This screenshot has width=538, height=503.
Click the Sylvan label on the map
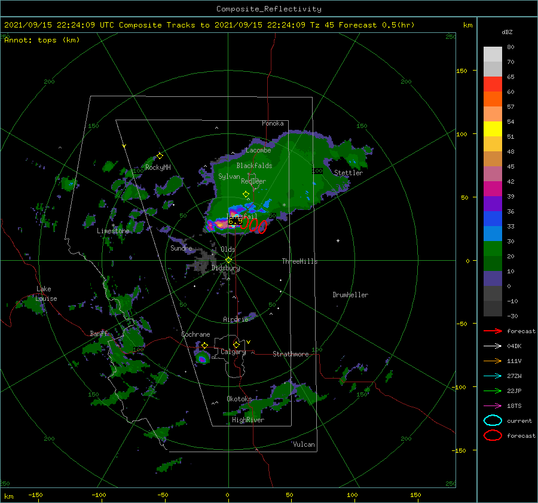[x=229, y=176]
